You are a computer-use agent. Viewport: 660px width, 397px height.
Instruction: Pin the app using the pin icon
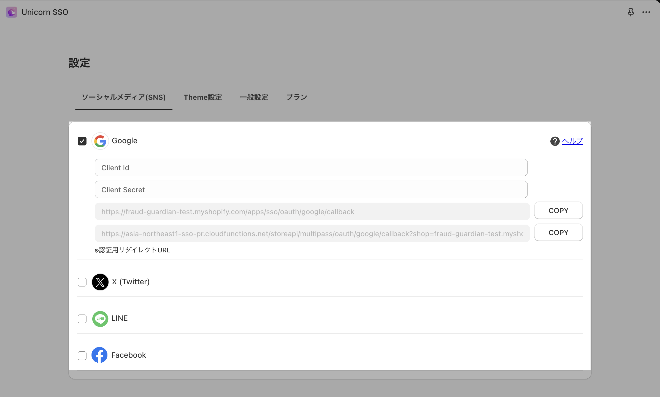(x=631, y=12)
